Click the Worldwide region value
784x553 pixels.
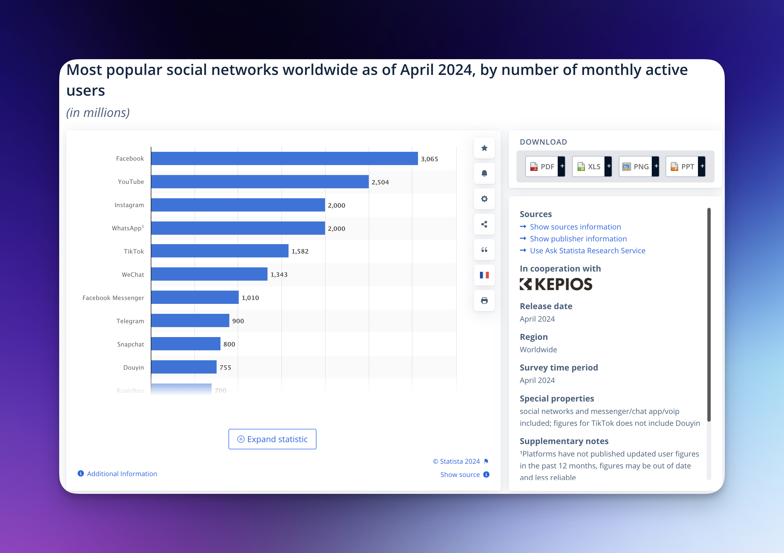(x=539, y=350)
